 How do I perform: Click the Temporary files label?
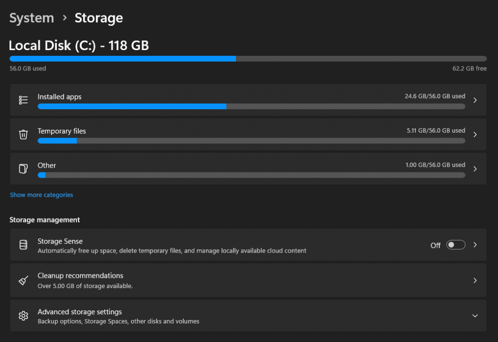(62, 131)
